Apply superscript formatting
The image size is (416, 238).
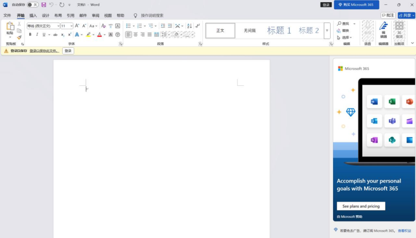(69, 35)
